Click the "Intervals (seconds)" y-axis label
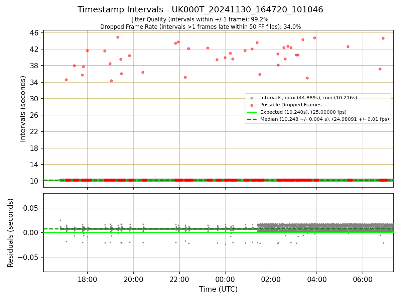 point(23,109)
